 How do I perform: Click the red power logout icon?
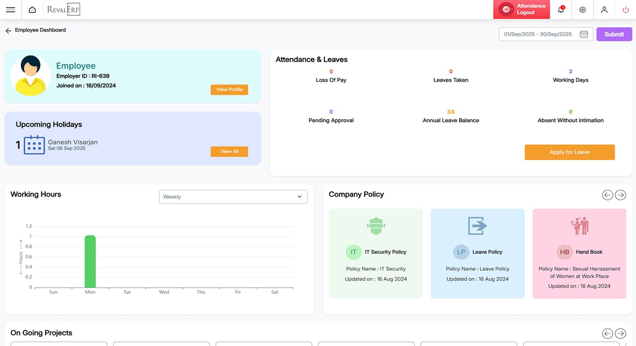(x=626, y=9)
